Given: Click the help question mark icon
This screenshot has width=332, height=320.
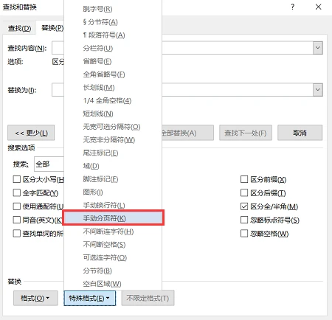Looking at the screenshot, I should click(292, 7).
